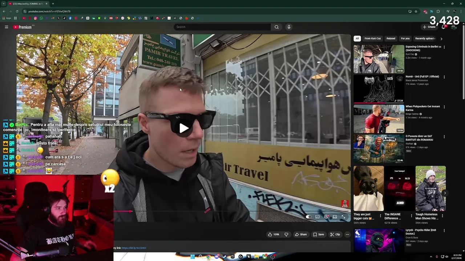This screenshot has width=465, height=261.
Task: Open Apps bookmarks shortcut
Action: [7, 18]
